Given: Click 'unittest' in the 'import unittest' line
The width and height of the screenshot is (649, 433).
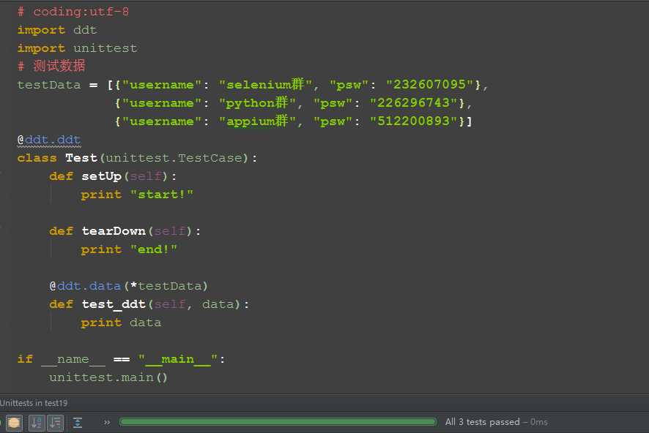Looking at the screenshot, I should (x=105, y=48).
